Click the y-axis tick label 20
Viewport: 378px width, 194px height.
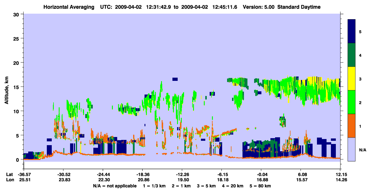point(17,63)
